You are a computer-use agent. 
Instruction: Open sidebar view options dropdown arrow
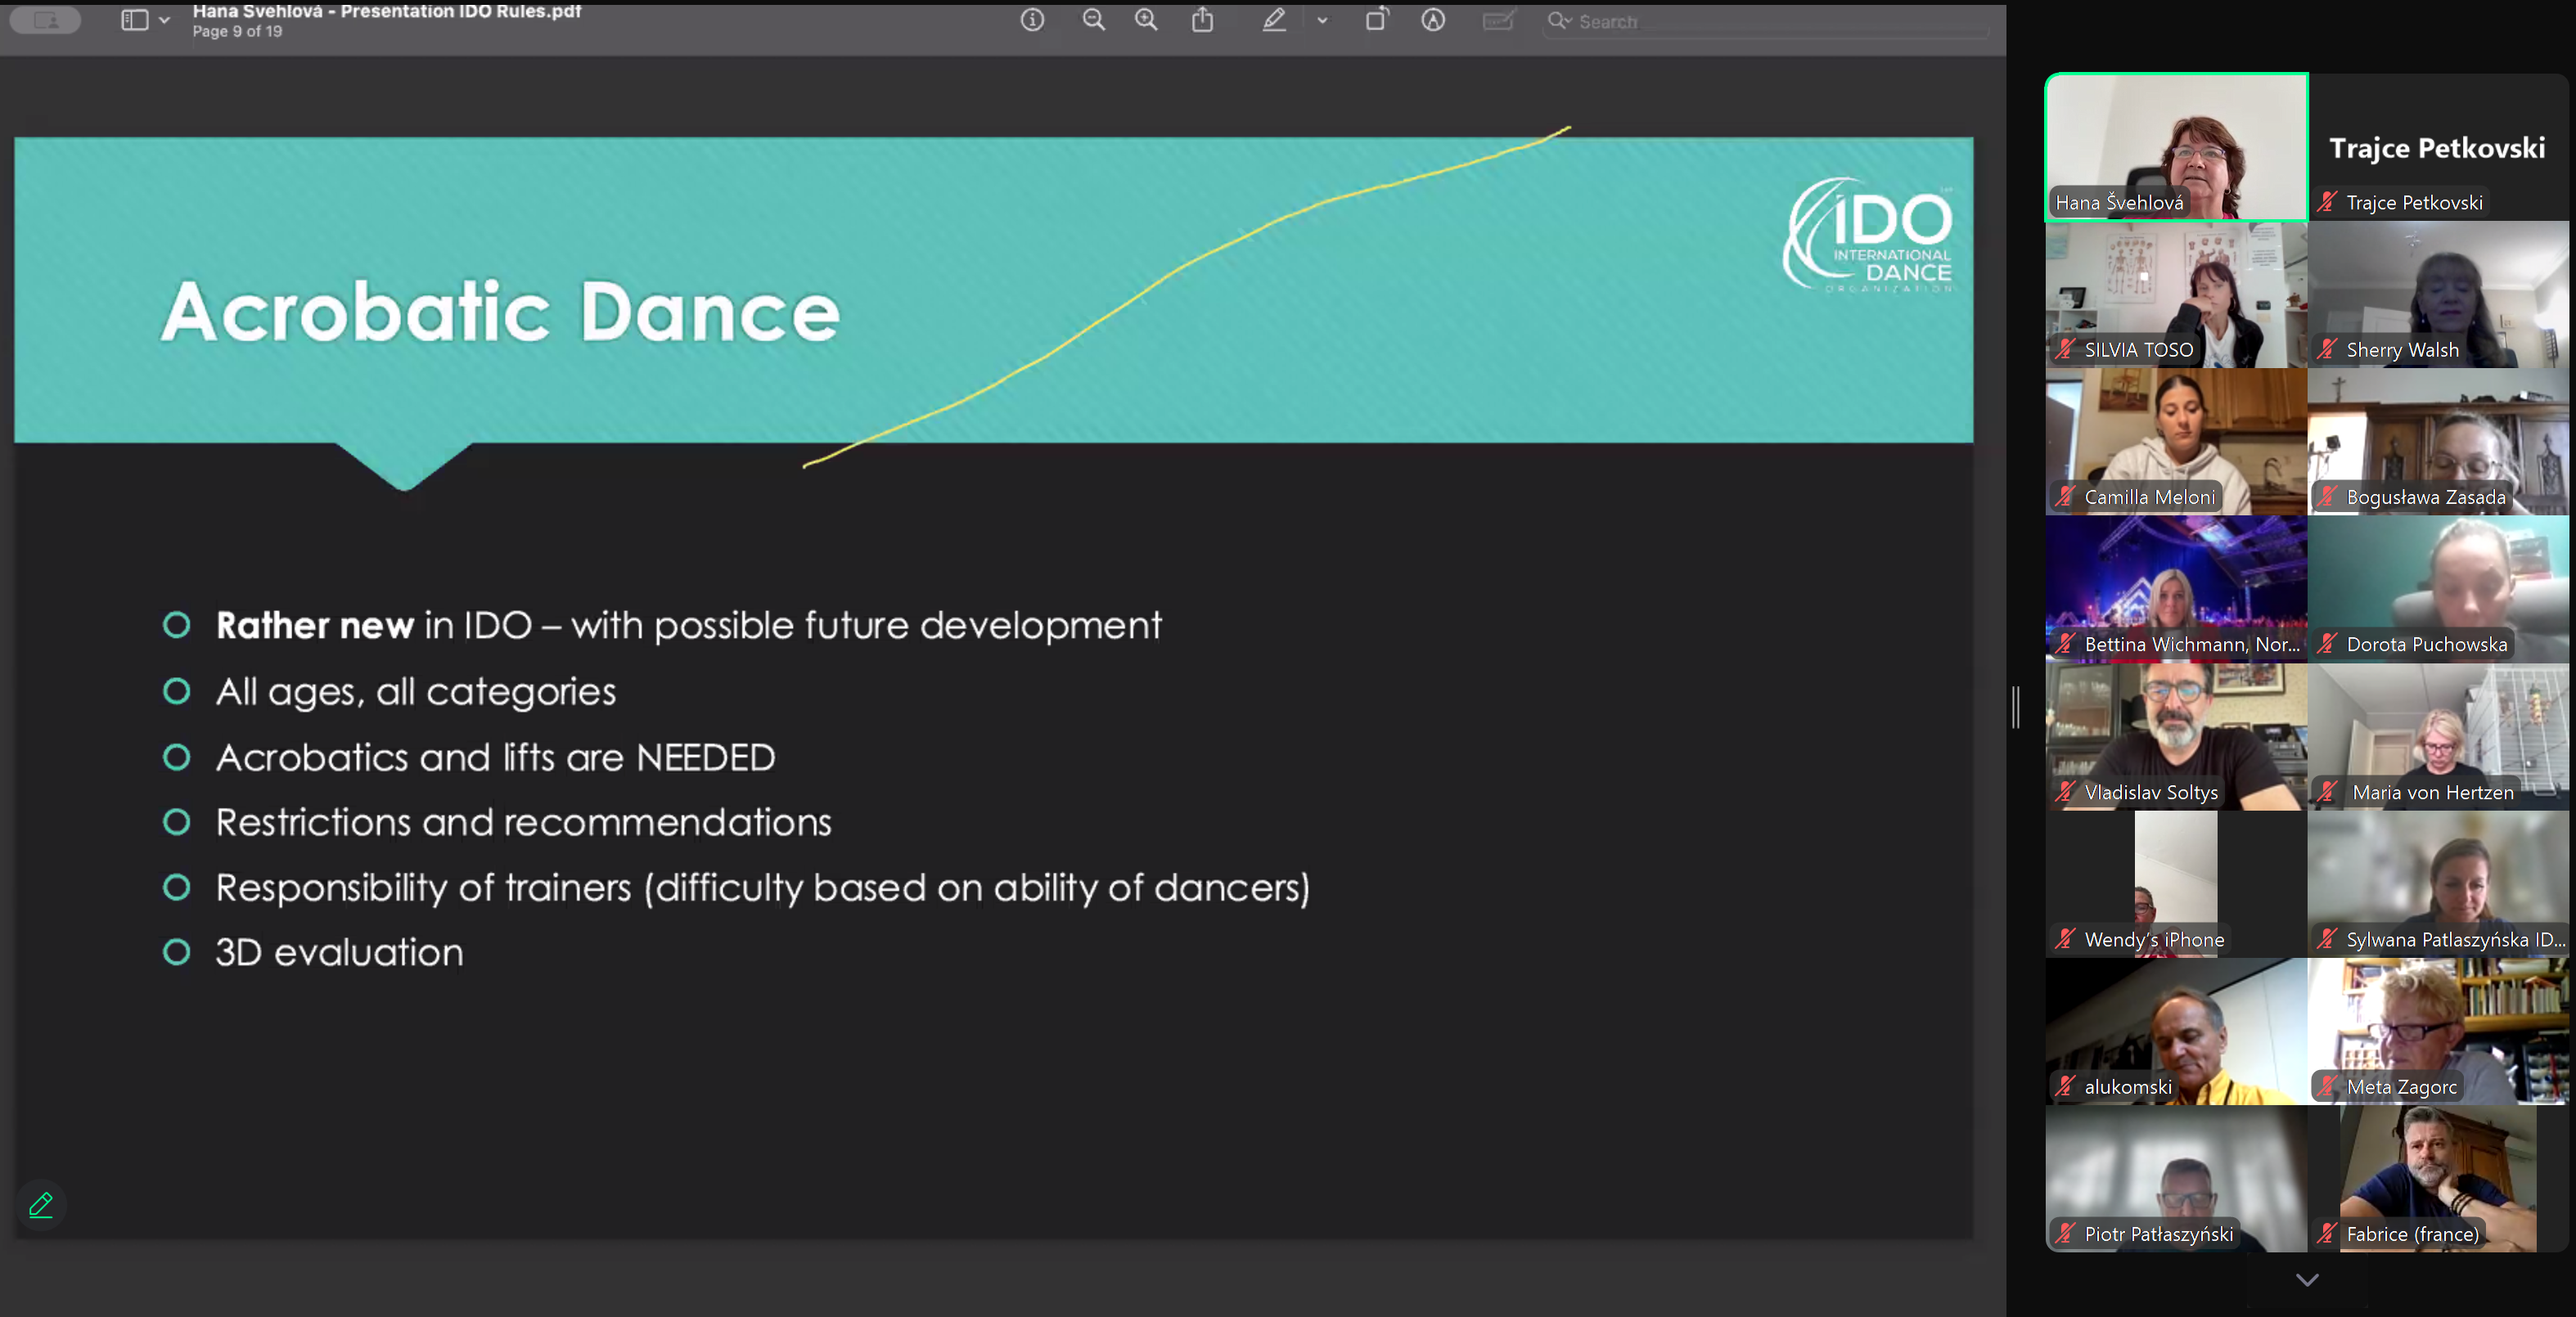pyautogui.click(x=164, y=20)
